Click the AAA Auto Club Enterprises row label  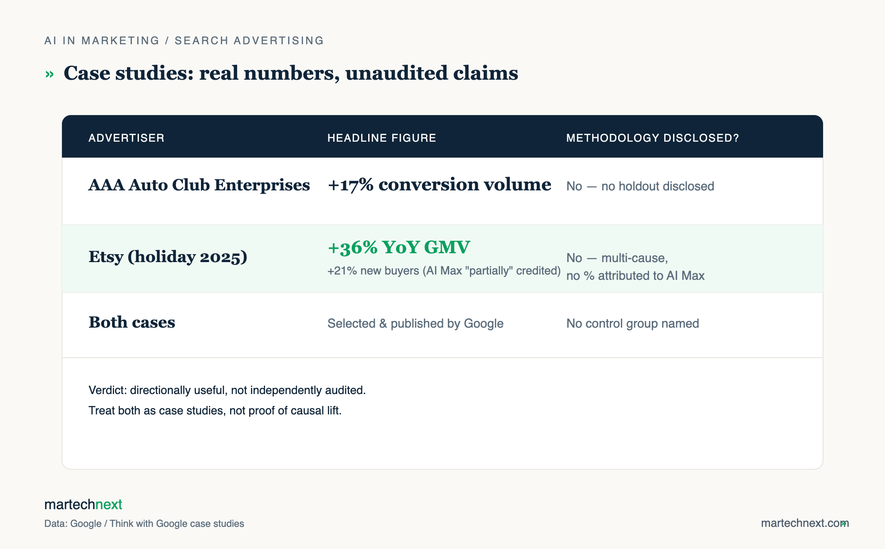pyautogui.click(x=199, y=185)
